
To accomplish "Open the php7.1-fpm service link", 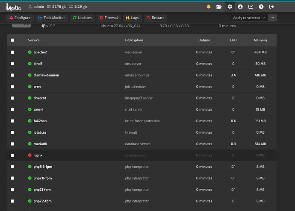I will coord(42,190).
